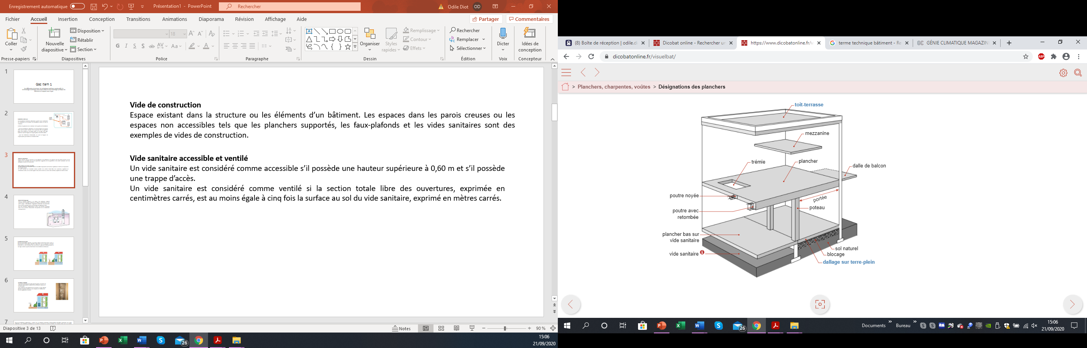Click Rechercher in the Édition group
Viewport: 1087px width, 348px height.
pos(464,30)
